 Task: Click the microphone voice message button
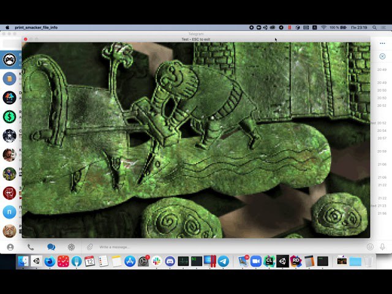pyautogui.click(x=382, y=247)
